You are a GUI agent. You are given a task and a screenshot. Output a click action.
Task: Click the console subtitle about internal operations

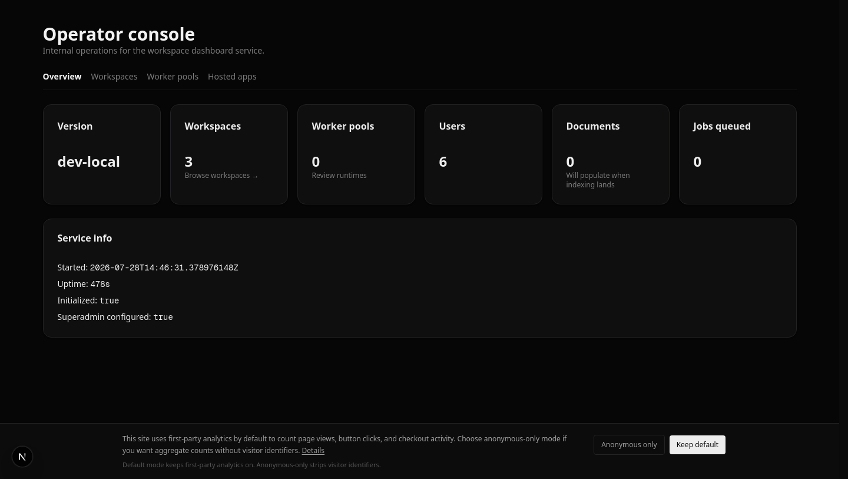pyautogui.click(x=153, y=51)
